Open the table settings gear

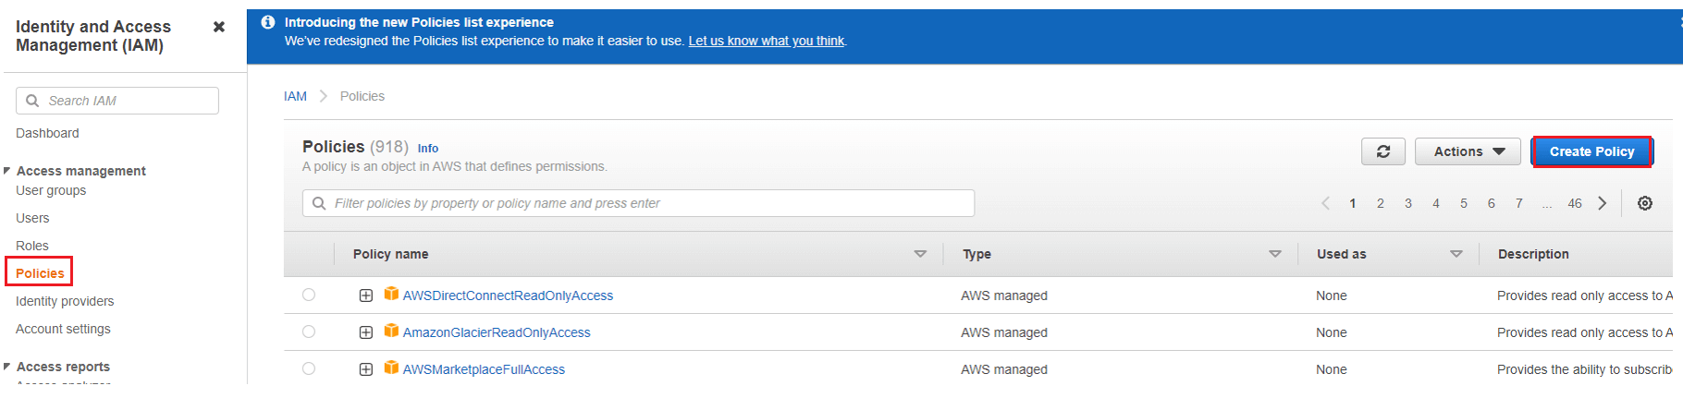pos(1645,203)
